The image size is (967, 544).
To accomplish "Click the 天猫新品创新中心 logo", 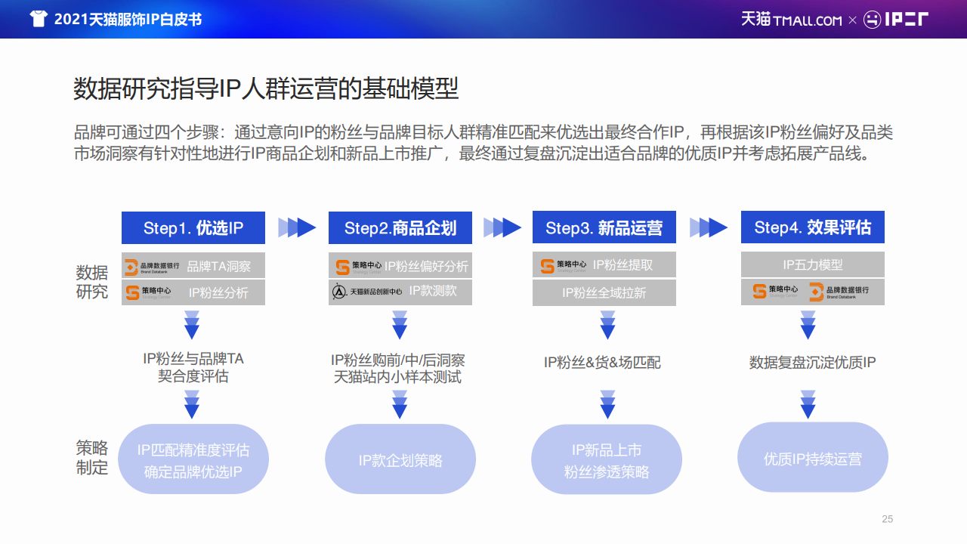I will 367,292.
